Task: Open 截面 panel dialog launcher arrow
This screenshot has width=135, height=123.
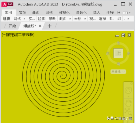Action: pyautogui.click(x=70, y=19)
